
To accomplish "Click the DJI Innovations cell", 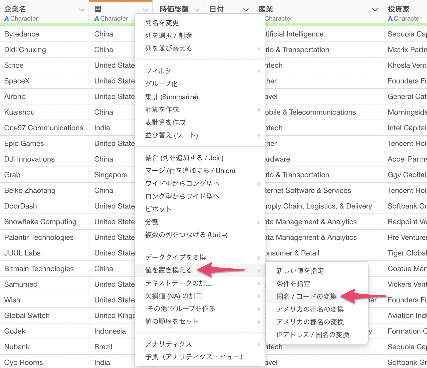I will coord(44,159).
